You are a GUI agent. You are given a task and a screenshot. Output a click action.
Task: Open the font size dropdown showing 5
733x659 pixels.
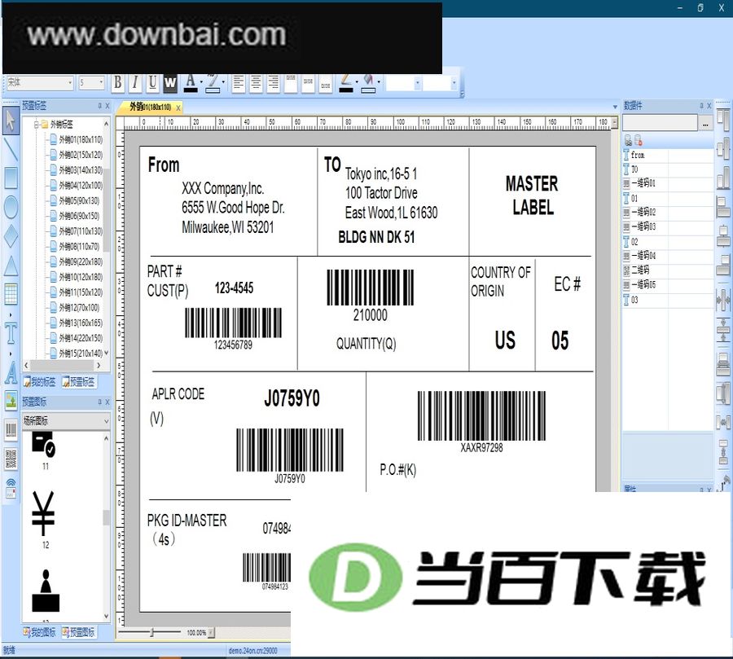101,83
